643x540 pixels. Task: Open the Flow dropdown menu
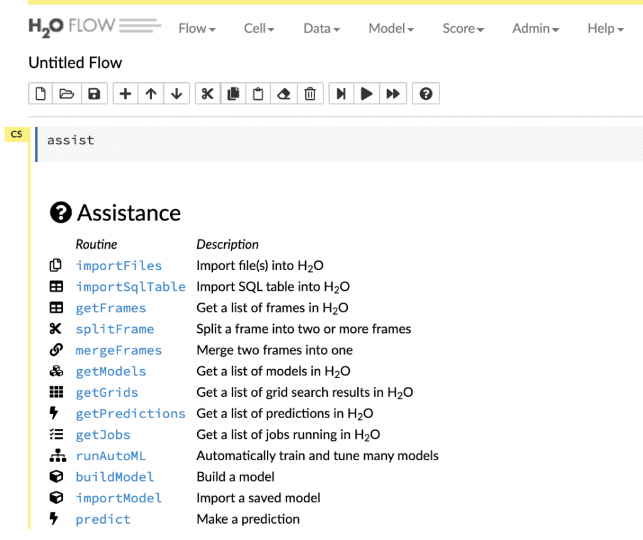coord(197,28)
